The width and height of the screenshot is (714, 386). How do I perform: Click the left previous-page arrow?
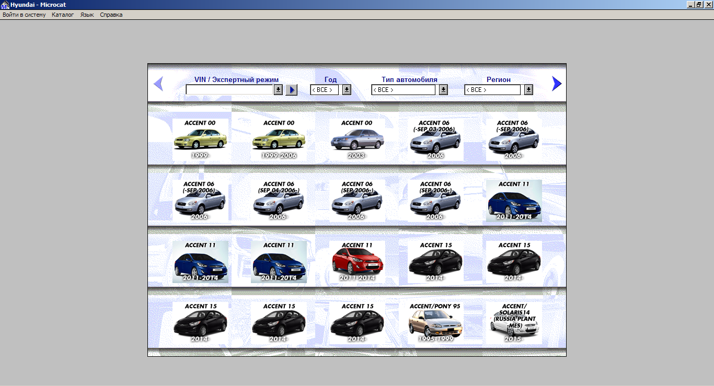158,84
